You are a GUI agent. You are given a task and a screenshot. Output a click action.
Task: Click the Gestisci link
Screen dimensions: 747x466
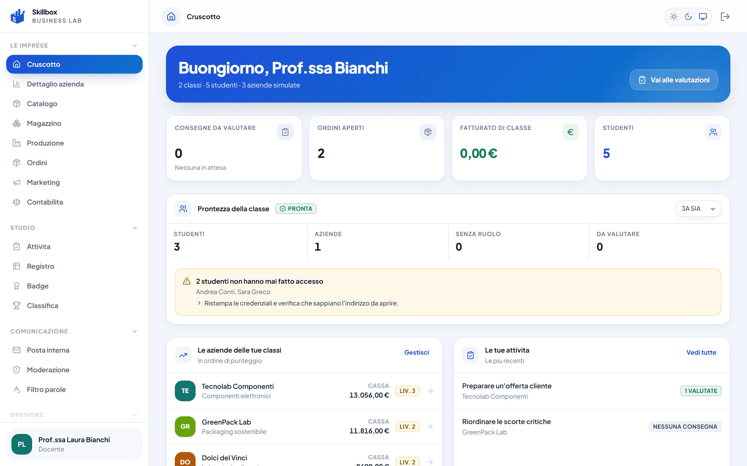pos(416,352)
